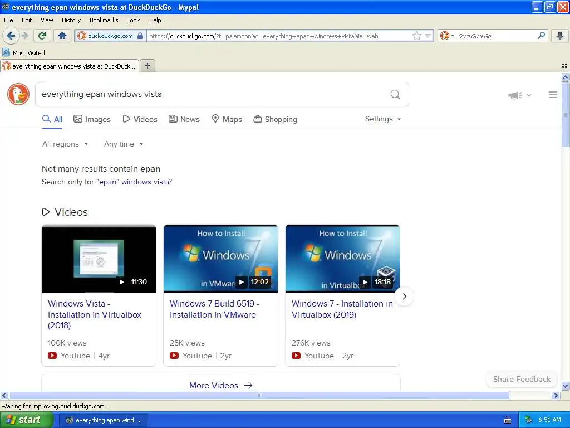Open the address bar history dropdown arrow
Viewport: 570px width, 428px height.
(428, 36)
